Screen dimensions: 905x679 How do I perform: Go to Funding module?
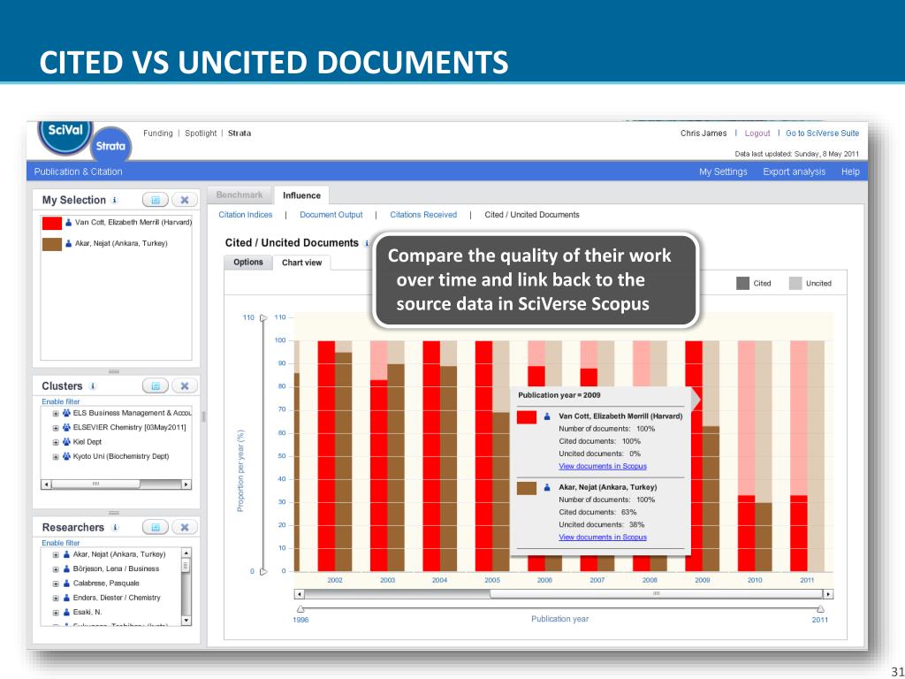tap(158, 134)
